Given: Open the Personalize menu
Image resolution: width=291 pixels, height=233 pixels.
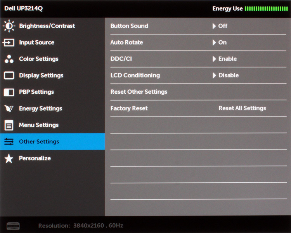Looking at the screenshot, I should coord(52,158).
